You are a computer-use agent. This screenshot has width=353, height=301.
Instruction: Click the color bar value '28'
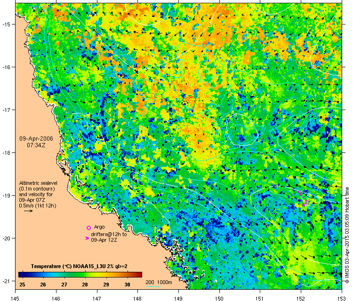coord(85,285)
